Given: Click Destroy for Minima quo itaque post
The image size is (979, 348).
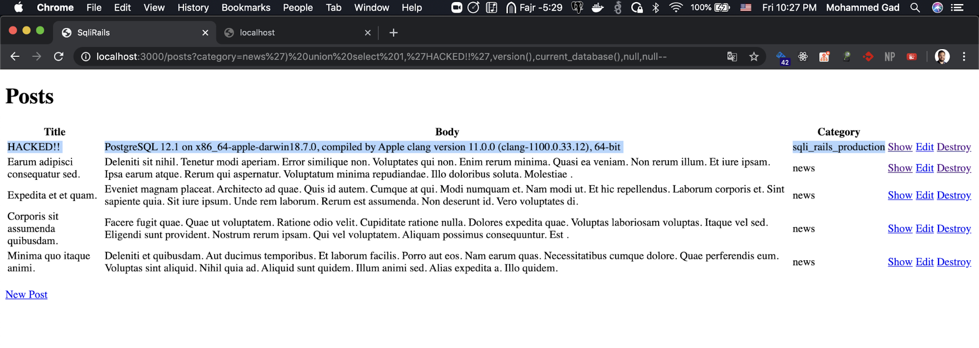Looking at the screenshot, I should pyautogui.click(x=954, y=262).
